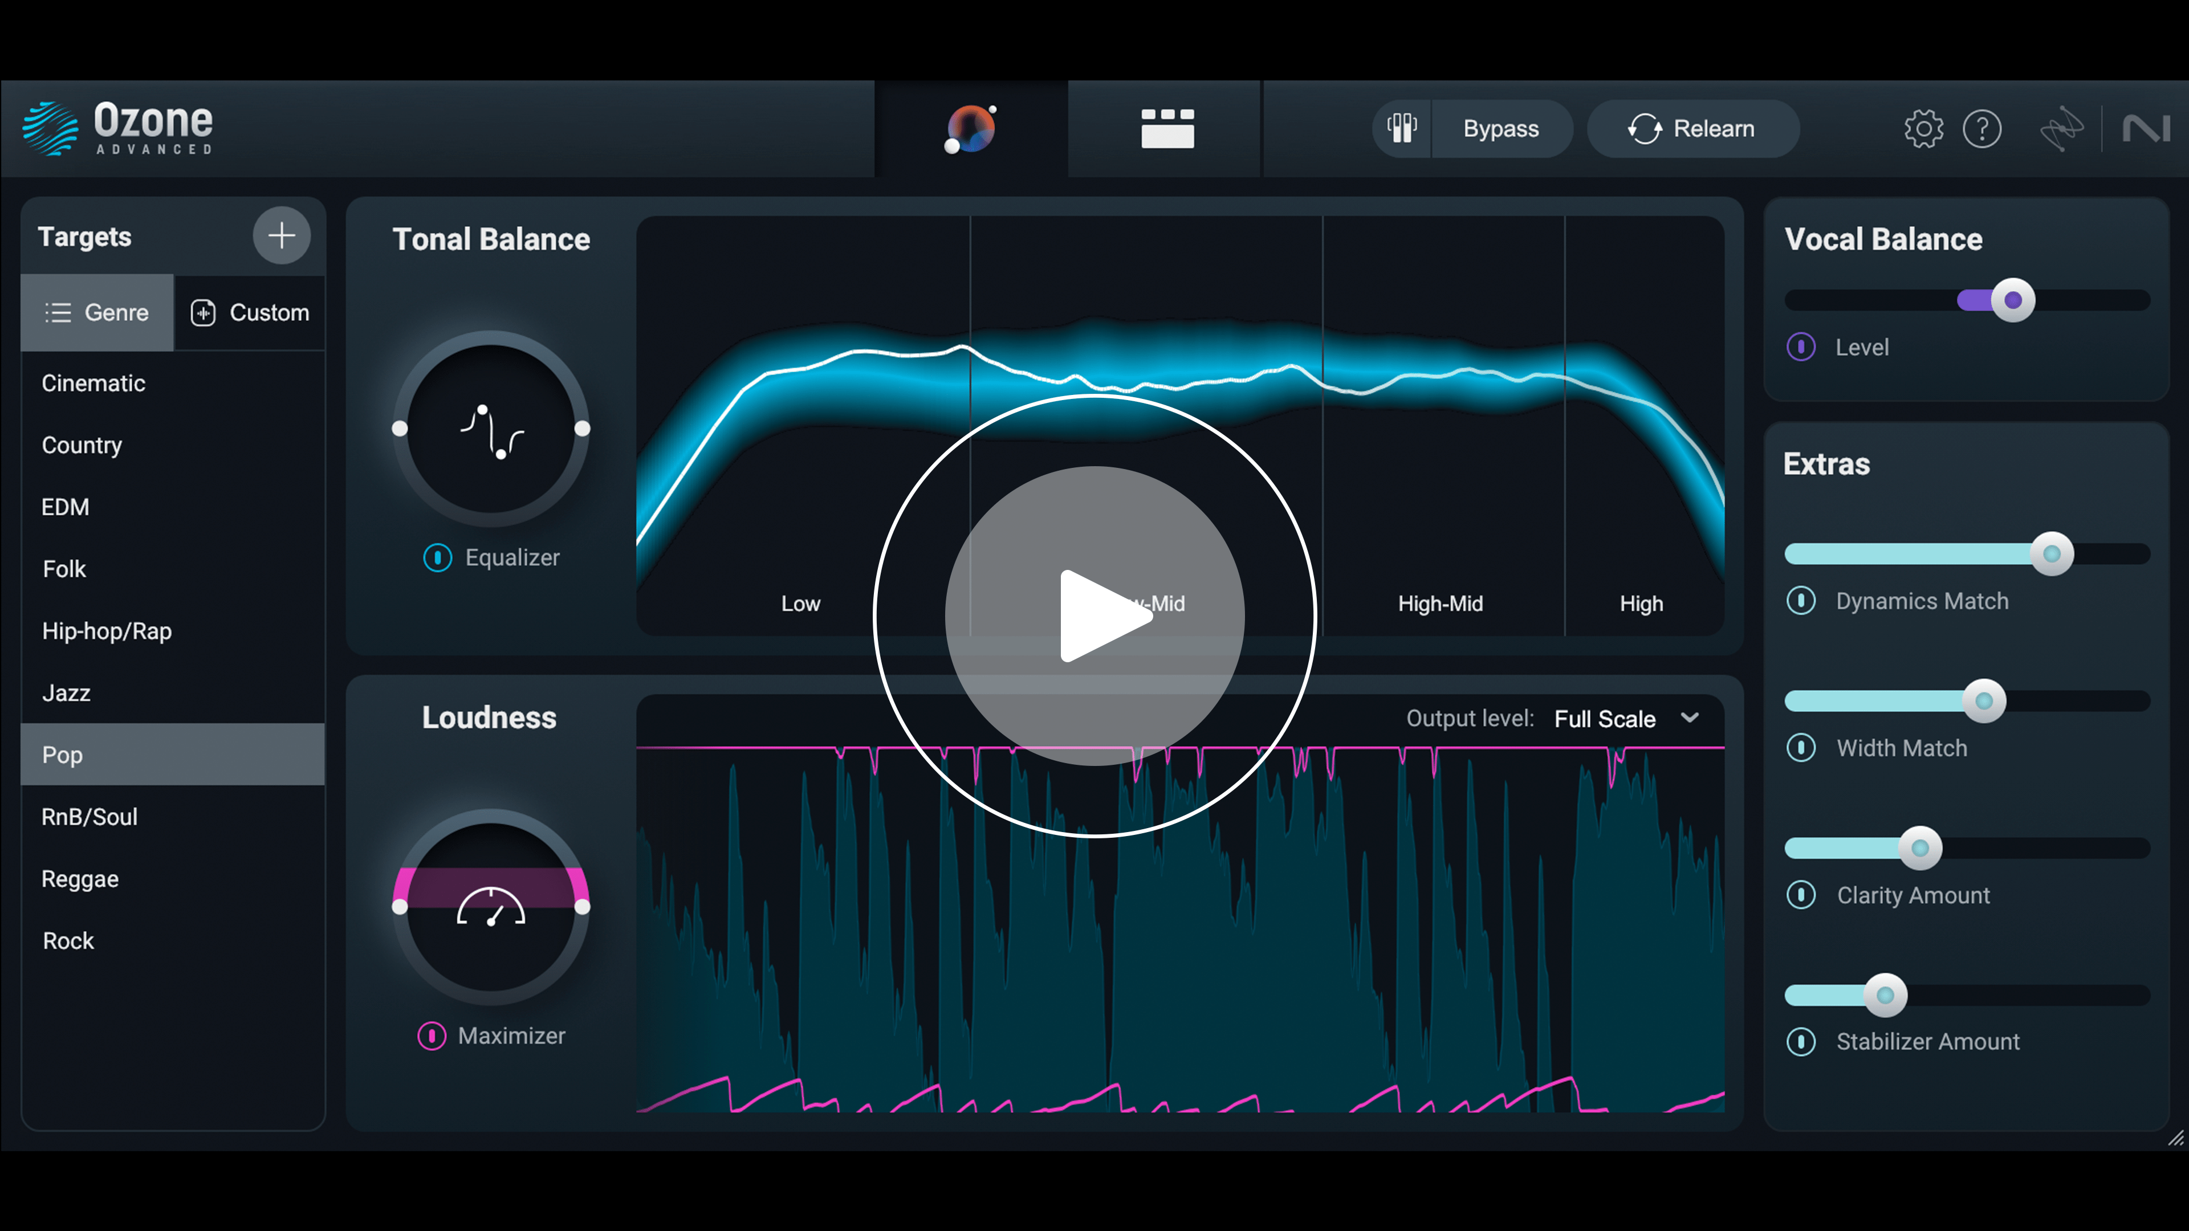Image resolution: width=2189 pixels, height=1231 pixels.
Task: Click the right handle of Maximizer dial
Action: click(582, 907)
